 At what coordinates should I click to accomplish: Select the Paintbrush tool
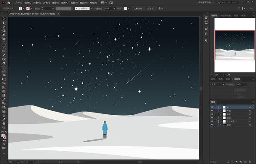point(4,55)
